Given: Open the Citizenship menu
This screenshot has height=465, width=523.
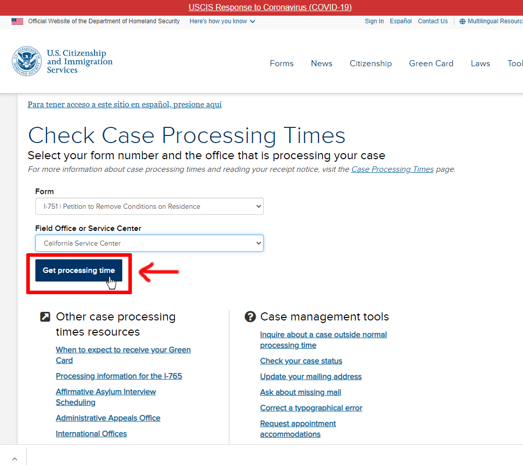Looking at the screenshot, I should coord(370,63).
